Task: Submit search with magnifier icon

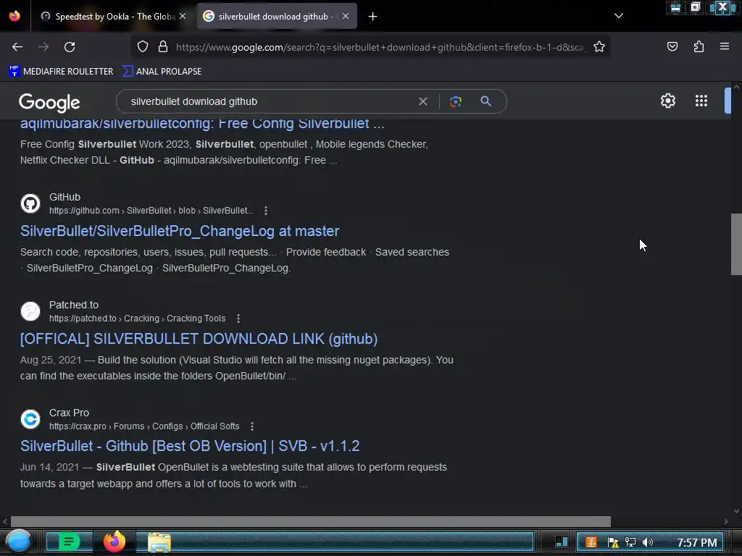Action: (x=485, y=101)
